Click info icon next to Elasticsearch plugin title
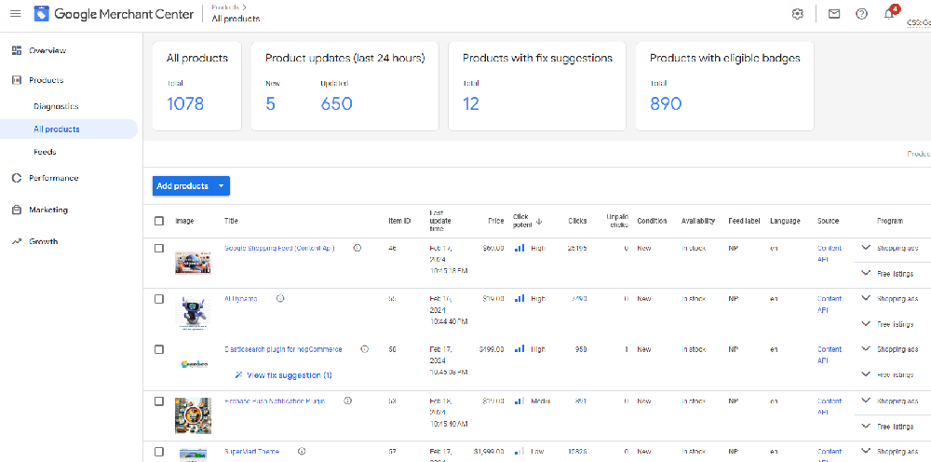The height and width of the screenshot is (462, 931). pyautogui.click(x=365, y=349)
